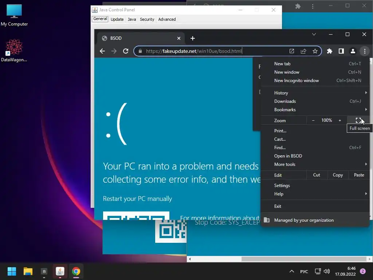Open DataWagon desktop shortcut
The image size is (373, 280).
pos(14,50)
